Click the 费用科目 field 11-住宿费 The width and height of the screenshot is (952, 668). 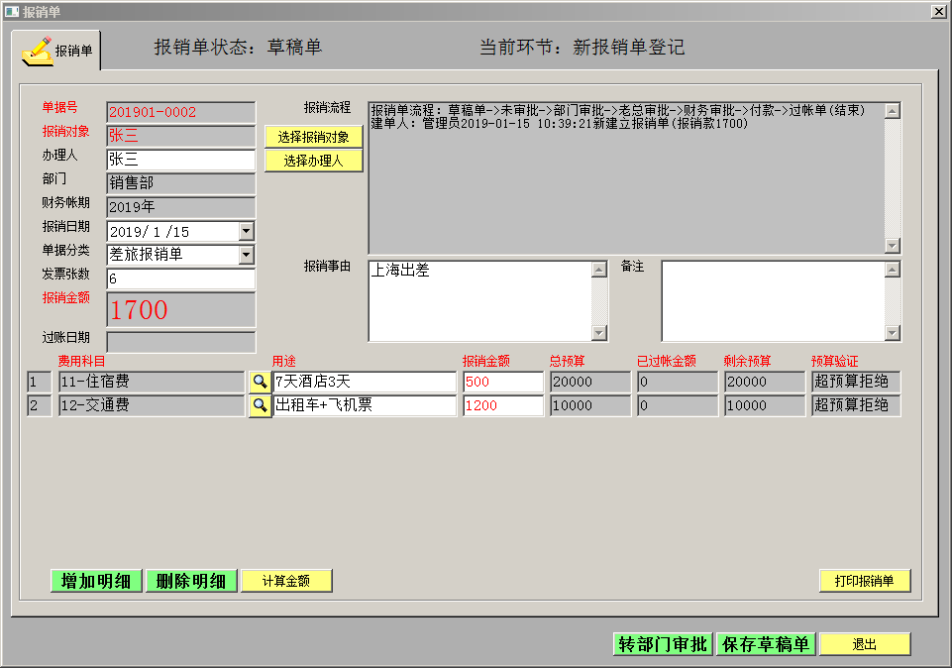tap(152, 382)
